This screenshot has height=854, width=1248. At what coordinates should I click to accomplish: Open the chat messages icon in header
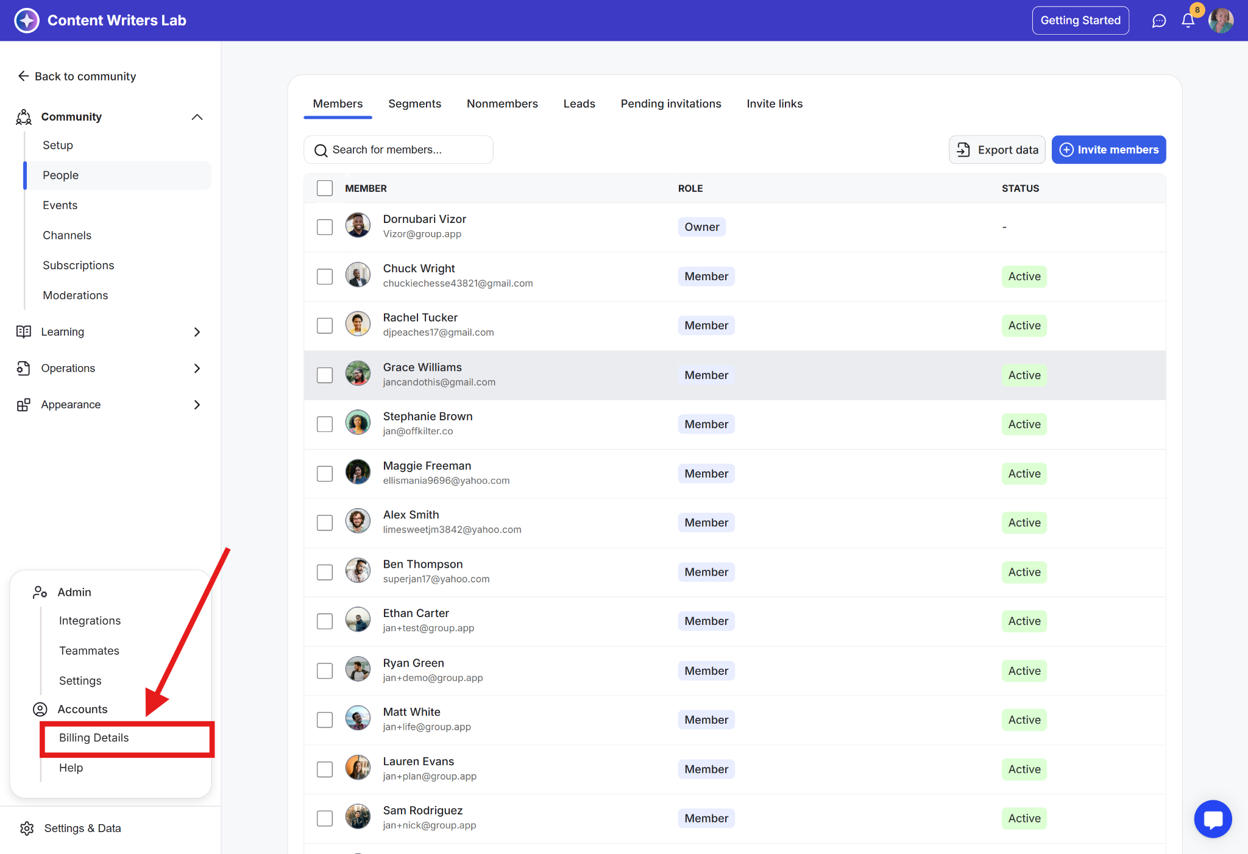click(x=1158, y=21)
